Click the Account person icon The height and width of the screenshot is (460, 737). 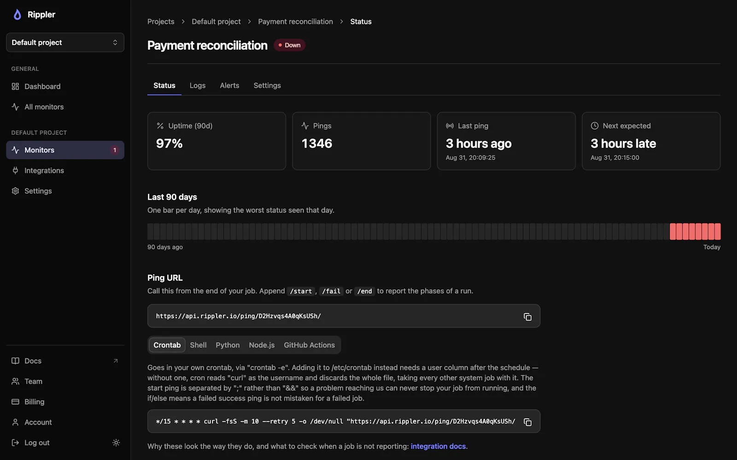pyautogui.click(x=15, y=422)
